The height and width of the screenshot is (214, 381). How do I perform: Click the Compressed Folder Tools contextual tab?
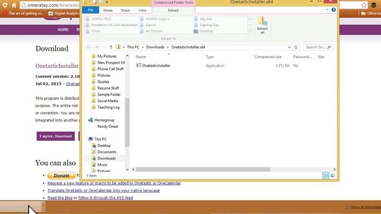tap(173, 2)
